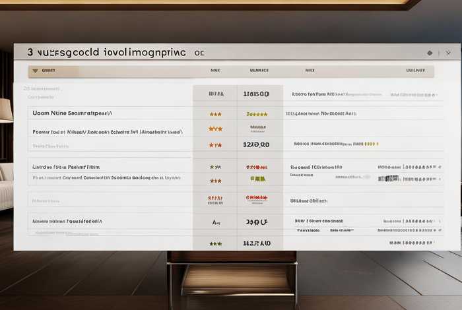Click the yellow stars in the middle column, second row
Viewport: 462px width, 310px height.
pos(256,113)
